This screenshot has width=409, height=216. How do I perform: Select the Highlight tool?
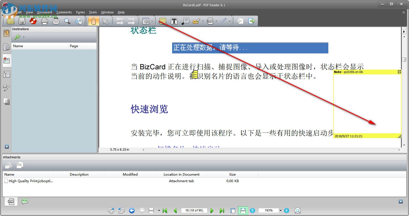coord(197,21)
